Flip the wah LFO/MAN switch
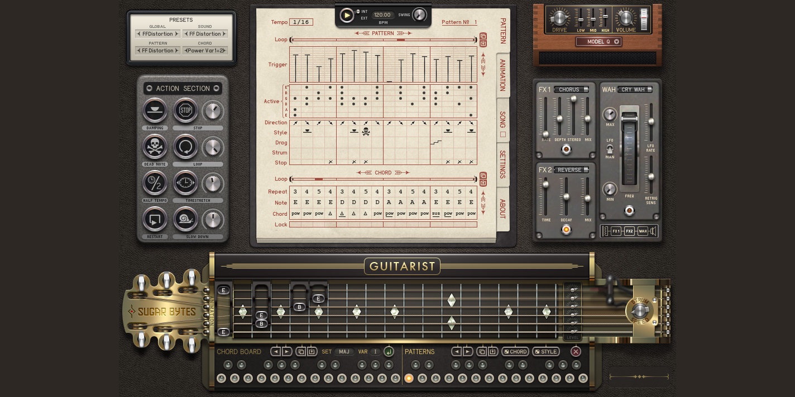 pos(610,149)
